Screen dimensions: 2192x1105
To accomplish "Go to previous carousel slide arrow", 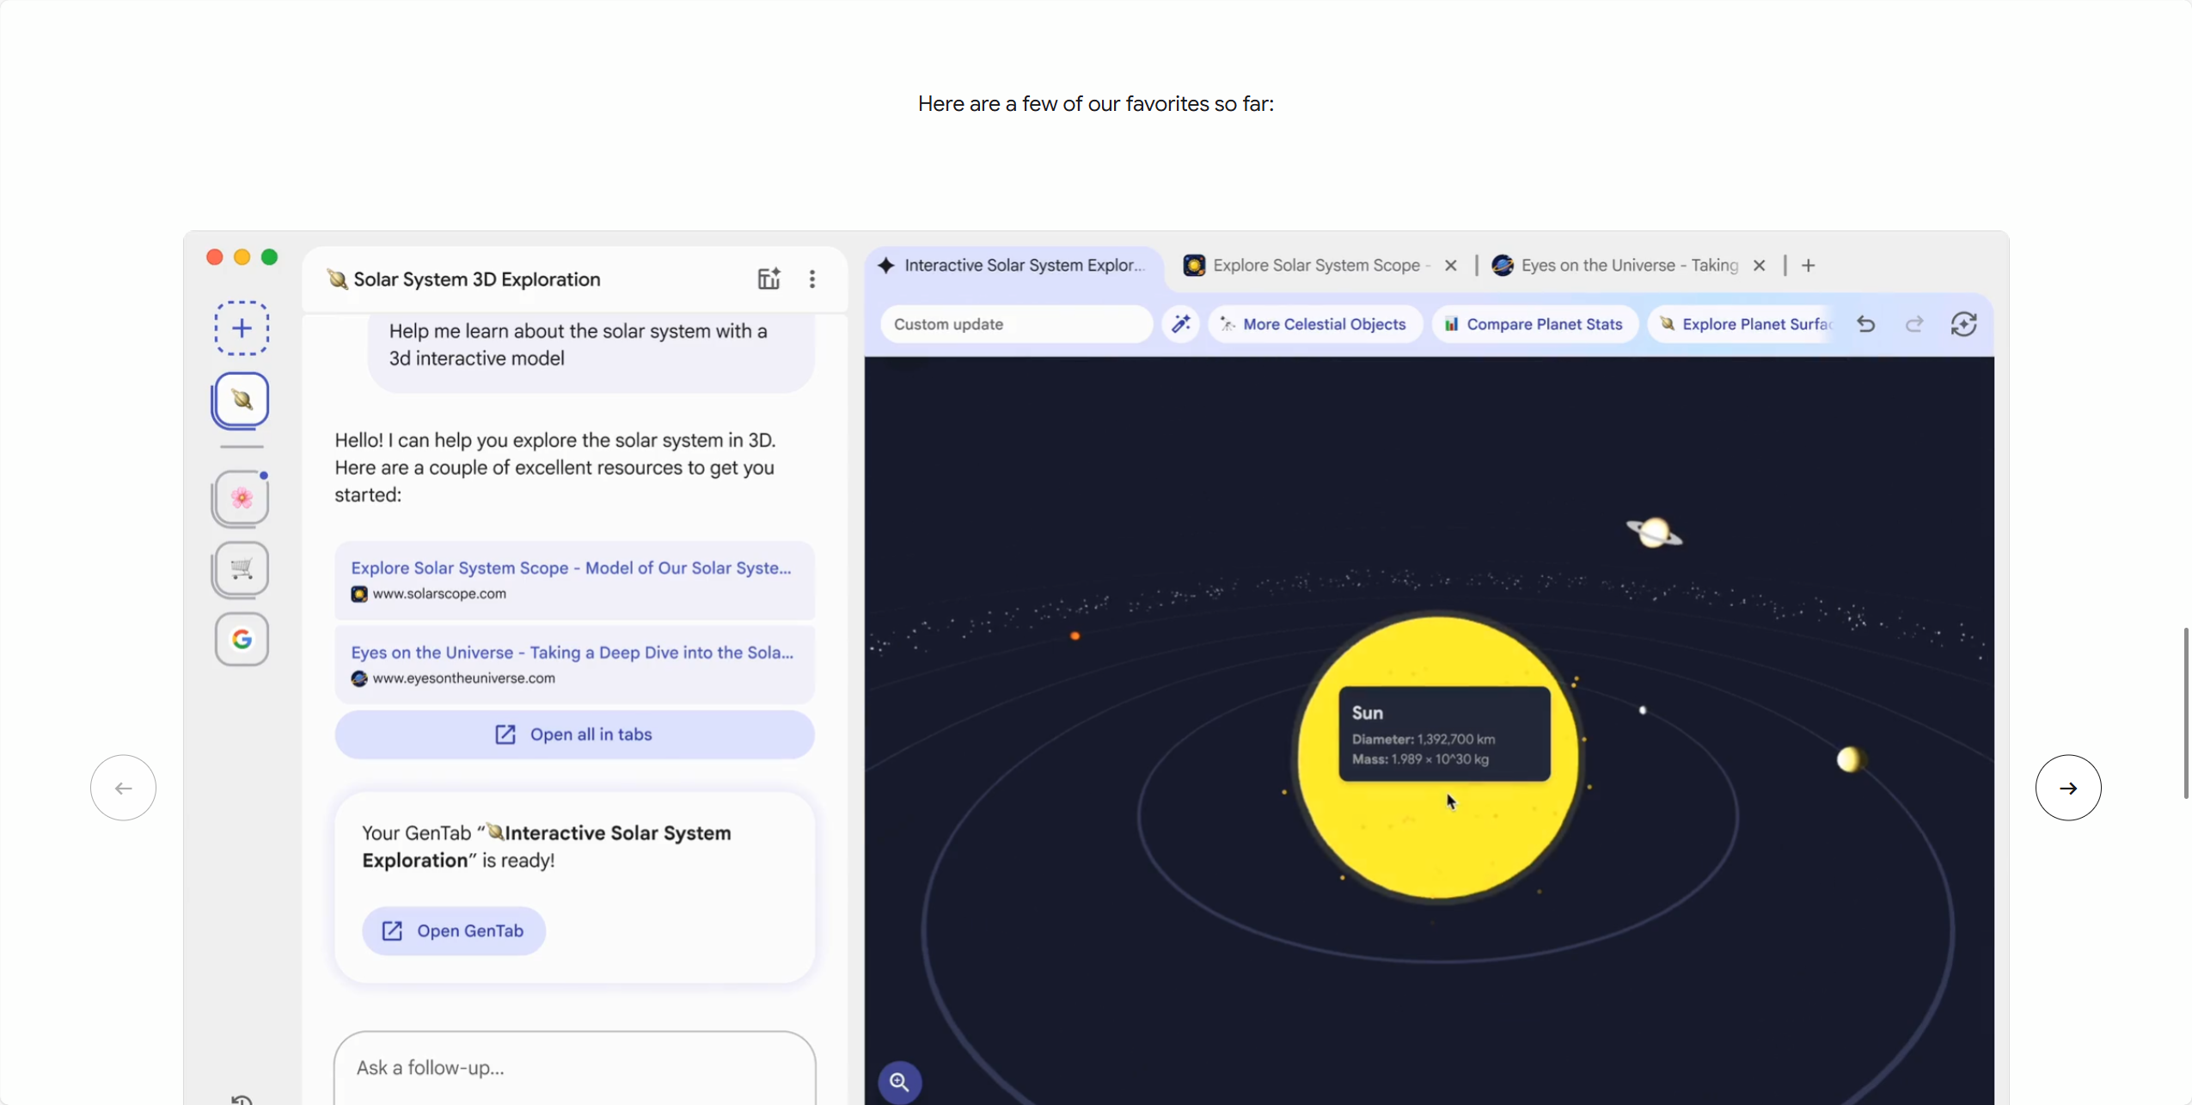I will [123, 788].
